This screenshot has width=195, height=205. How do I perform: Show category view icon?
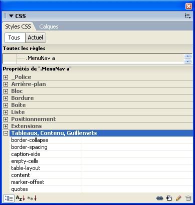pos(9,198)
